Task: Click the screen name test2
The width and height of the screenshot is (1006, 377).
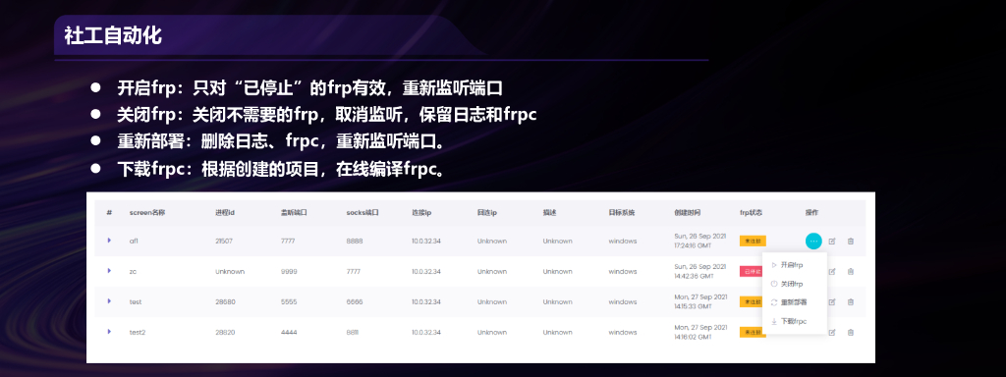Action: coord(138,332)
